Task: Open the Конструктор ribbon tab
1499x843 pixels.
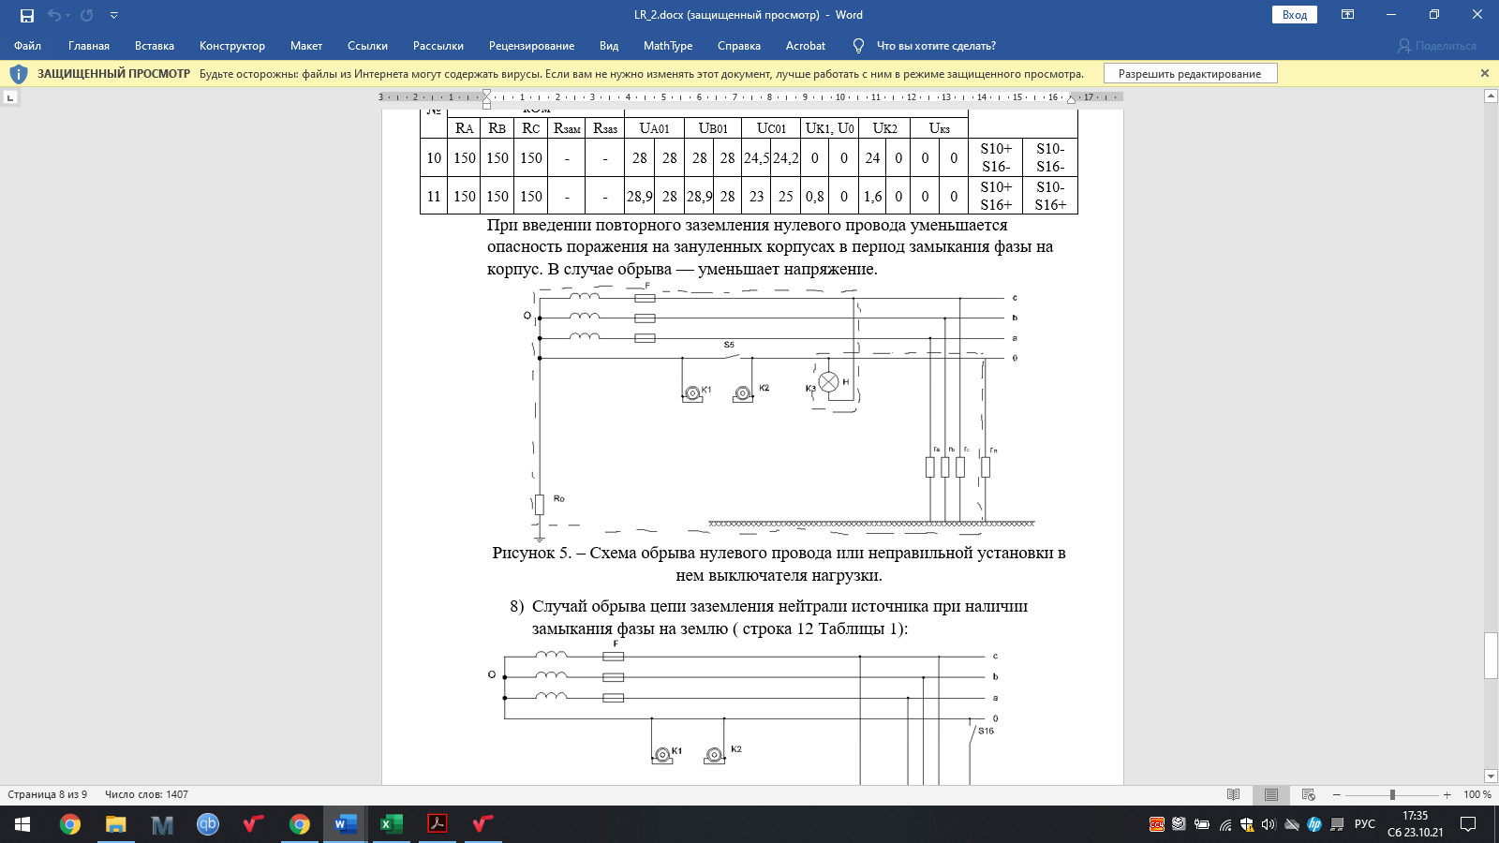Action: 232,46
